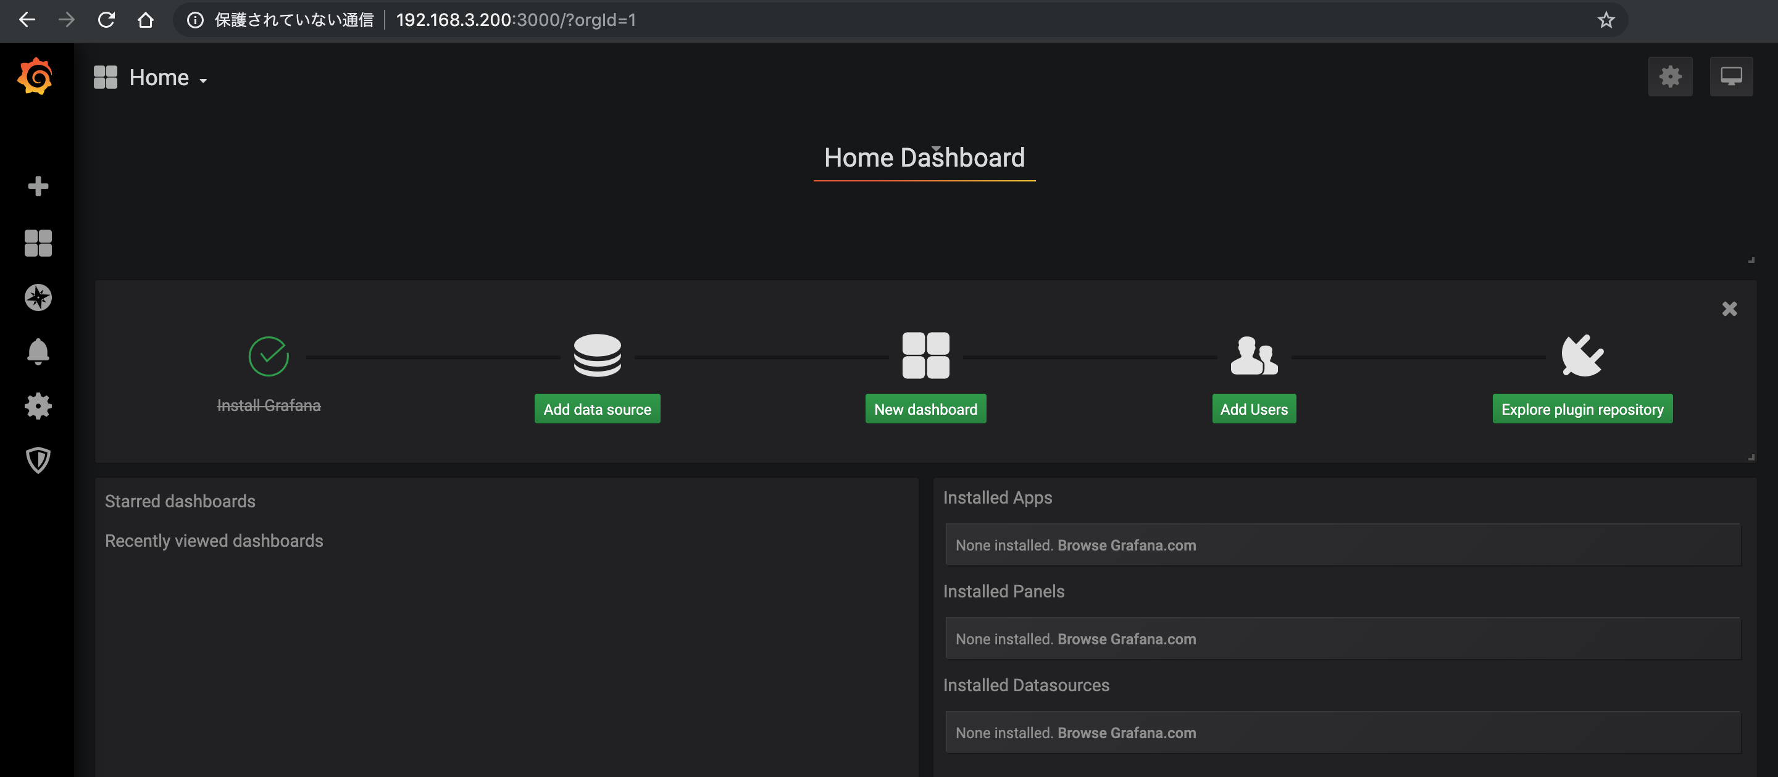Image resolution: width=1778 pixels, height=777 pixels.
Task: Click the Installed Panels heading
Action: coord(1004,591)
